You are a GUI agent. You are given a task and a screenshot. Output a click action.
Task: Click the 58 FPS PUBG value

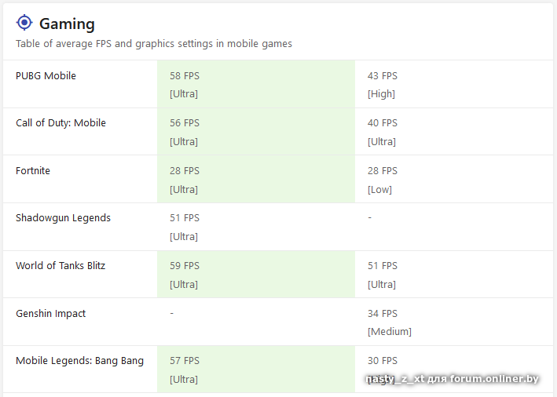point(185,76)
